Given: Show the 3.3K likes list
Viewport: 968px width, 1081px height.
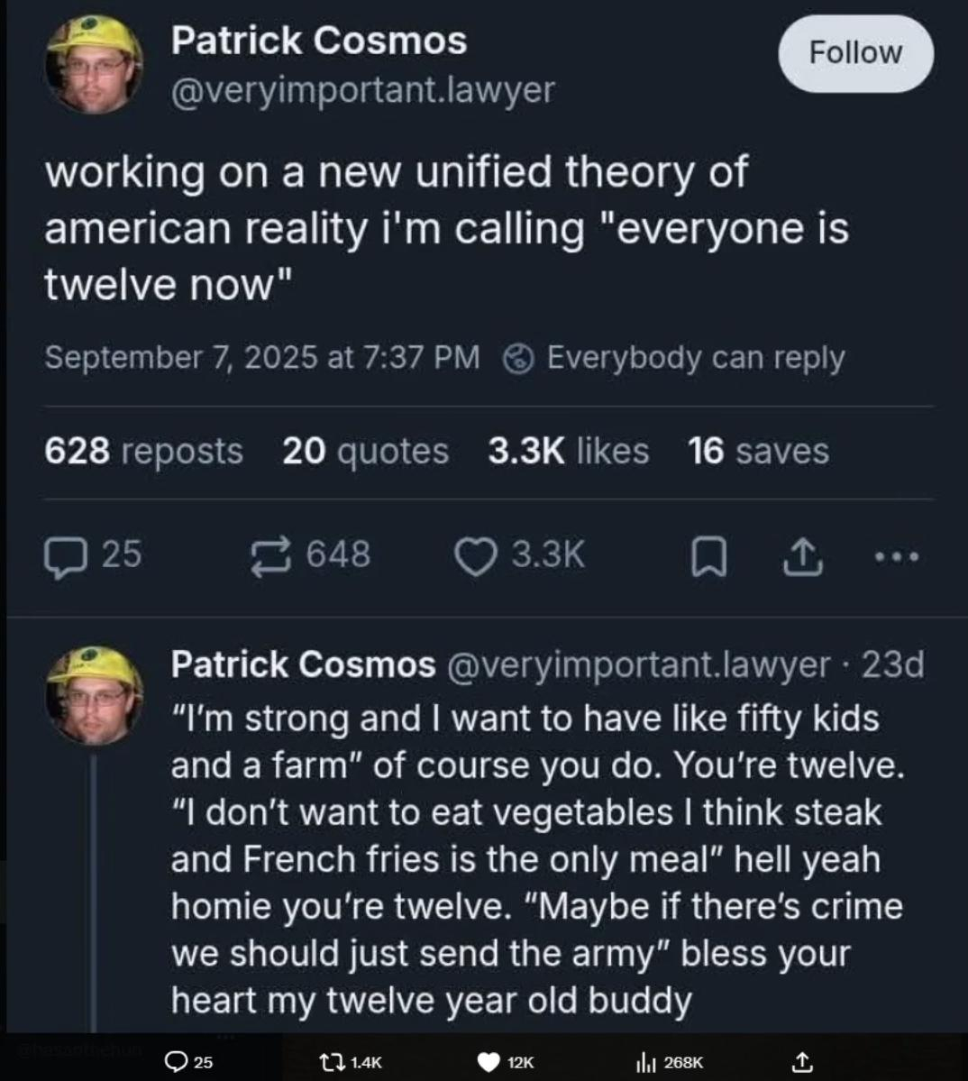Looking at the screenshot, I should pyautogui.click(x=568, y=451).
